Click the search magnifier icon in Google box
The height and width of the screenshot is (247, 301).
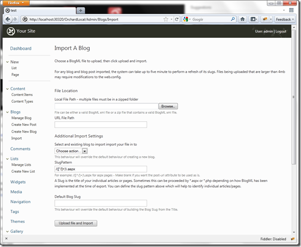click(x=233, y=19)
